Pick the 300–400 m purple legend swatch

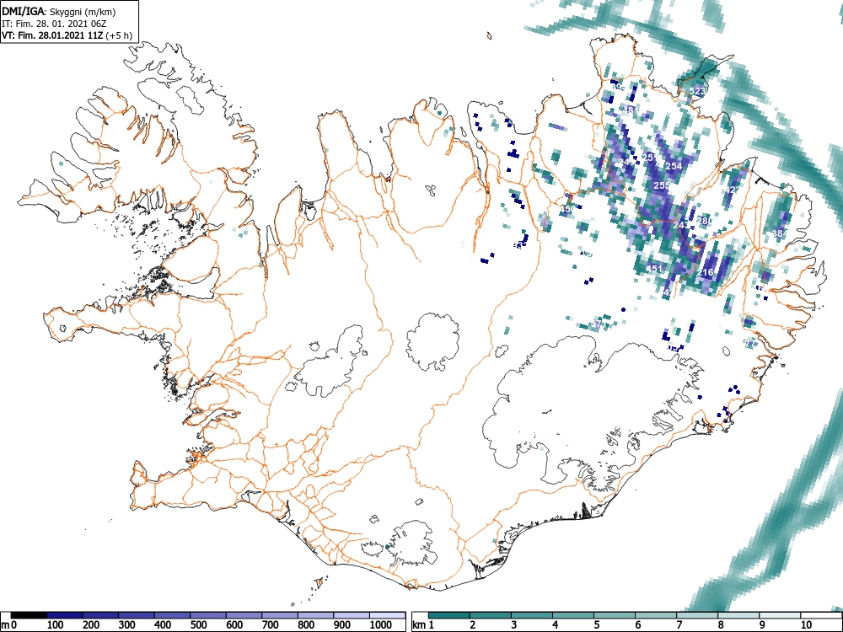click(x=136, y=615)
